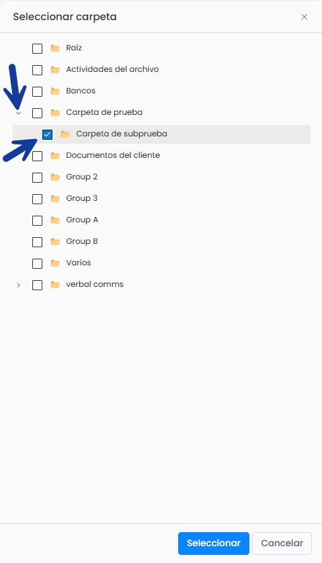Click the Actividades del archivo folder icon

tap(55, 70)
